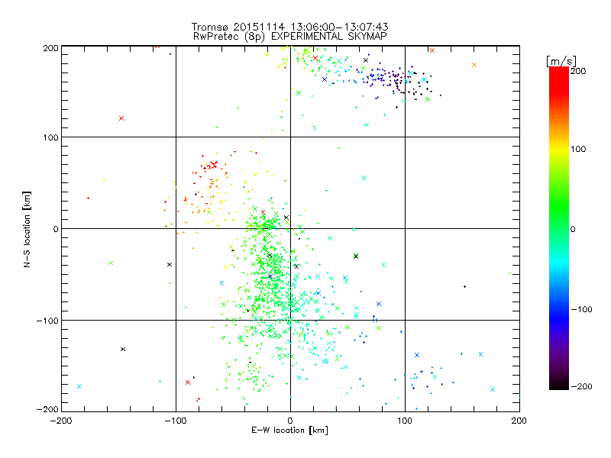Click the colorbar tick label '100'
Viewport: 611px width, 458px height.
pyautogui.click(x=578, y=149)
